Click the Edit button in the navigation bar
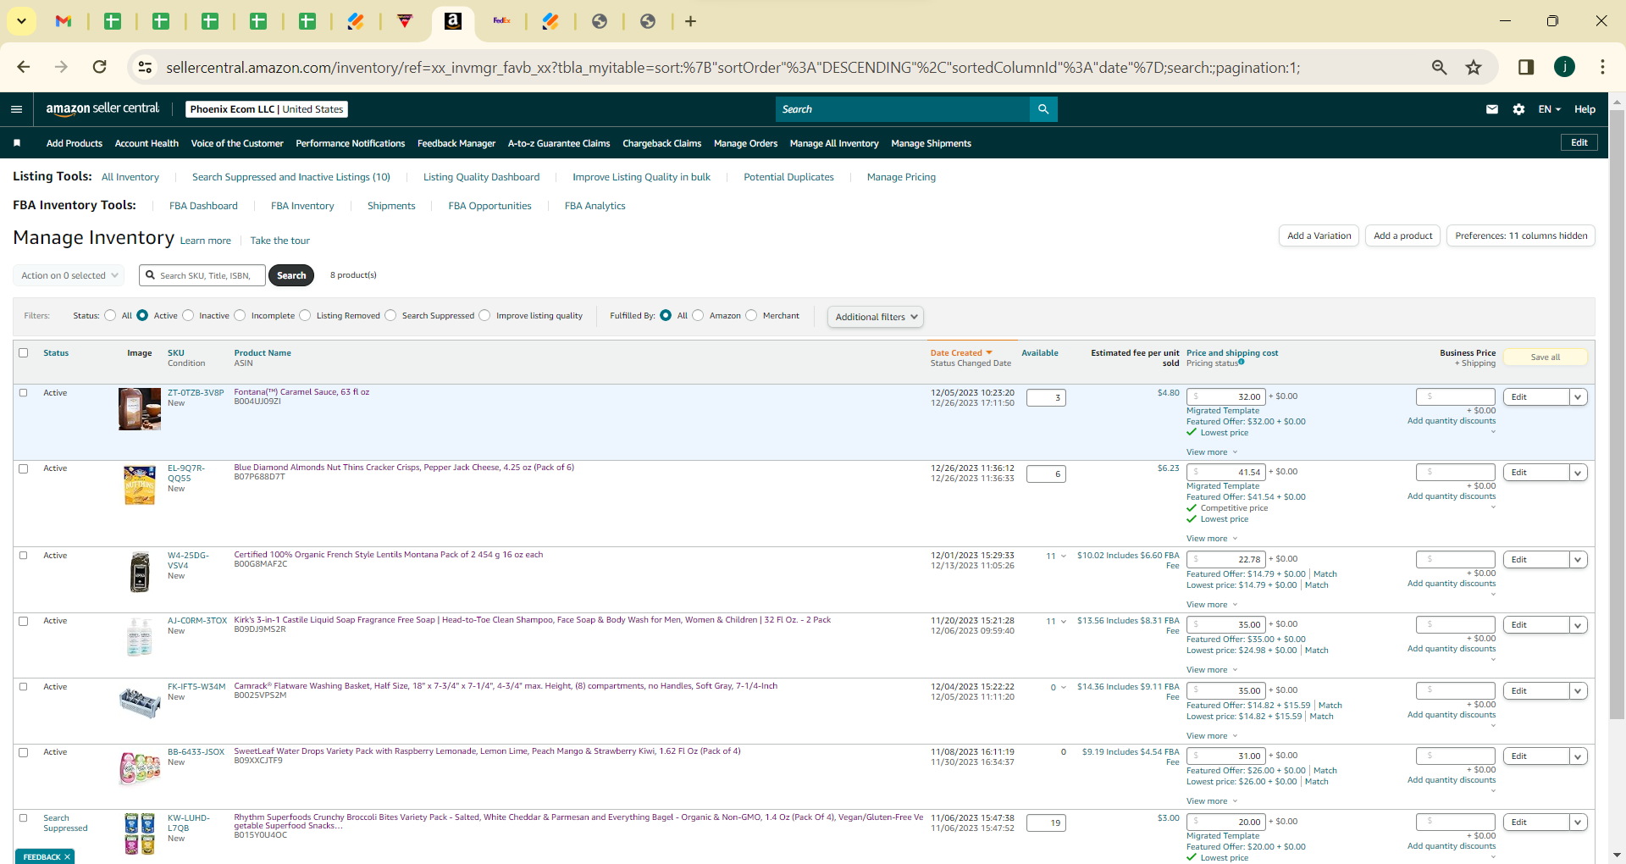This screenshot has width=1626, height=864. point(1579,142)
